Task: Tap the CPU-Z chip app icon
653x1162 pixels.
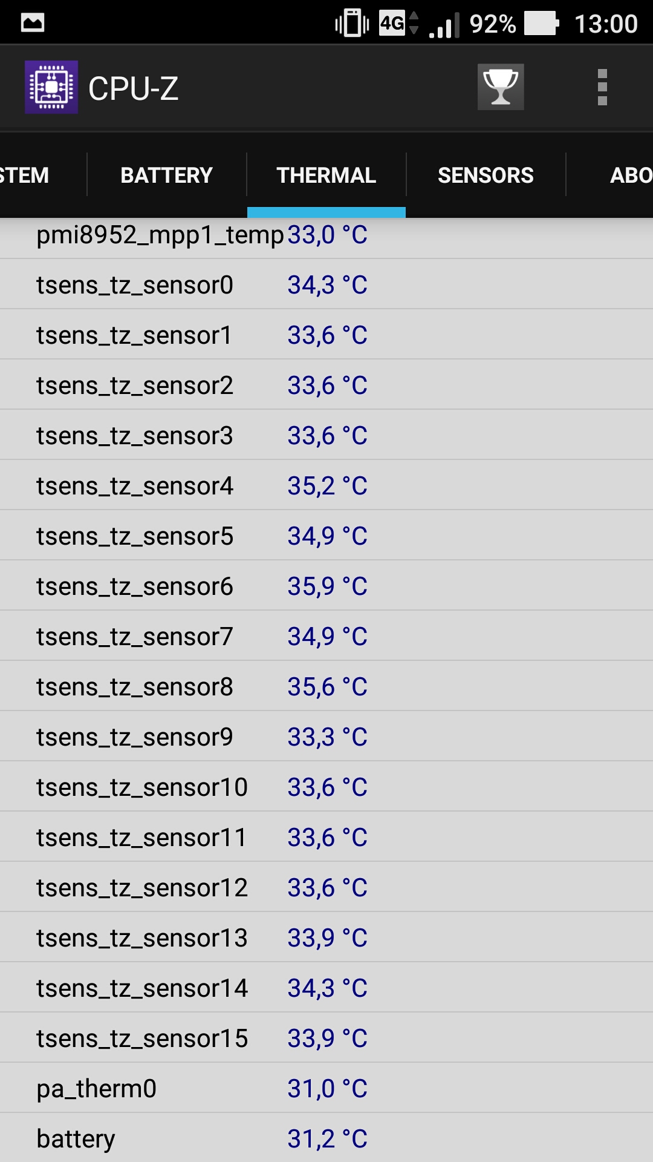Action: (x=51, y=87)
